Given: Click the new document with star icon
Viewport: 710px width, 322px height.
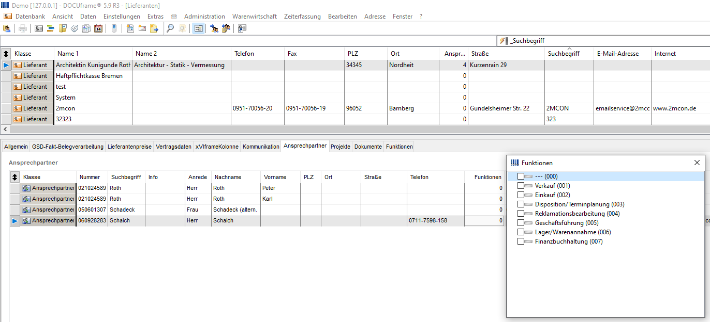Looking at the screenshot, I should [x=130, y=28].
